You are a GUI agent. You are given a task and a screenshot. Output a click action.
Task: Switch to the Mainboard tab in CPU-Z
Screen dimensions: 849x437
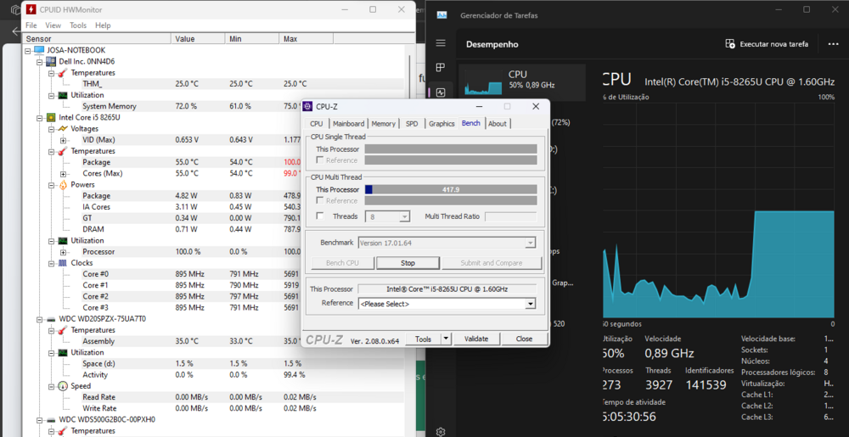click(x=348, y=124)
